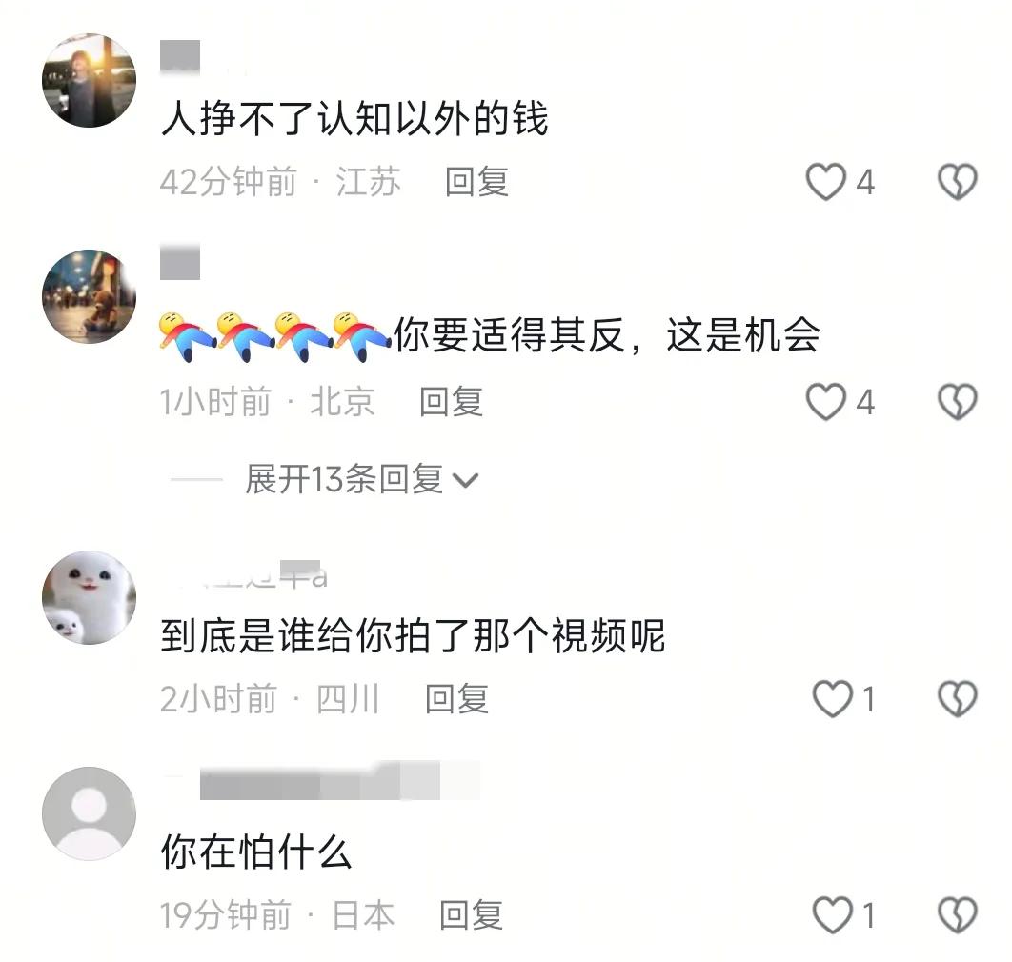Like the comment about 认知以外的钱
The image size is (1012, 962).
coord(825,181)
